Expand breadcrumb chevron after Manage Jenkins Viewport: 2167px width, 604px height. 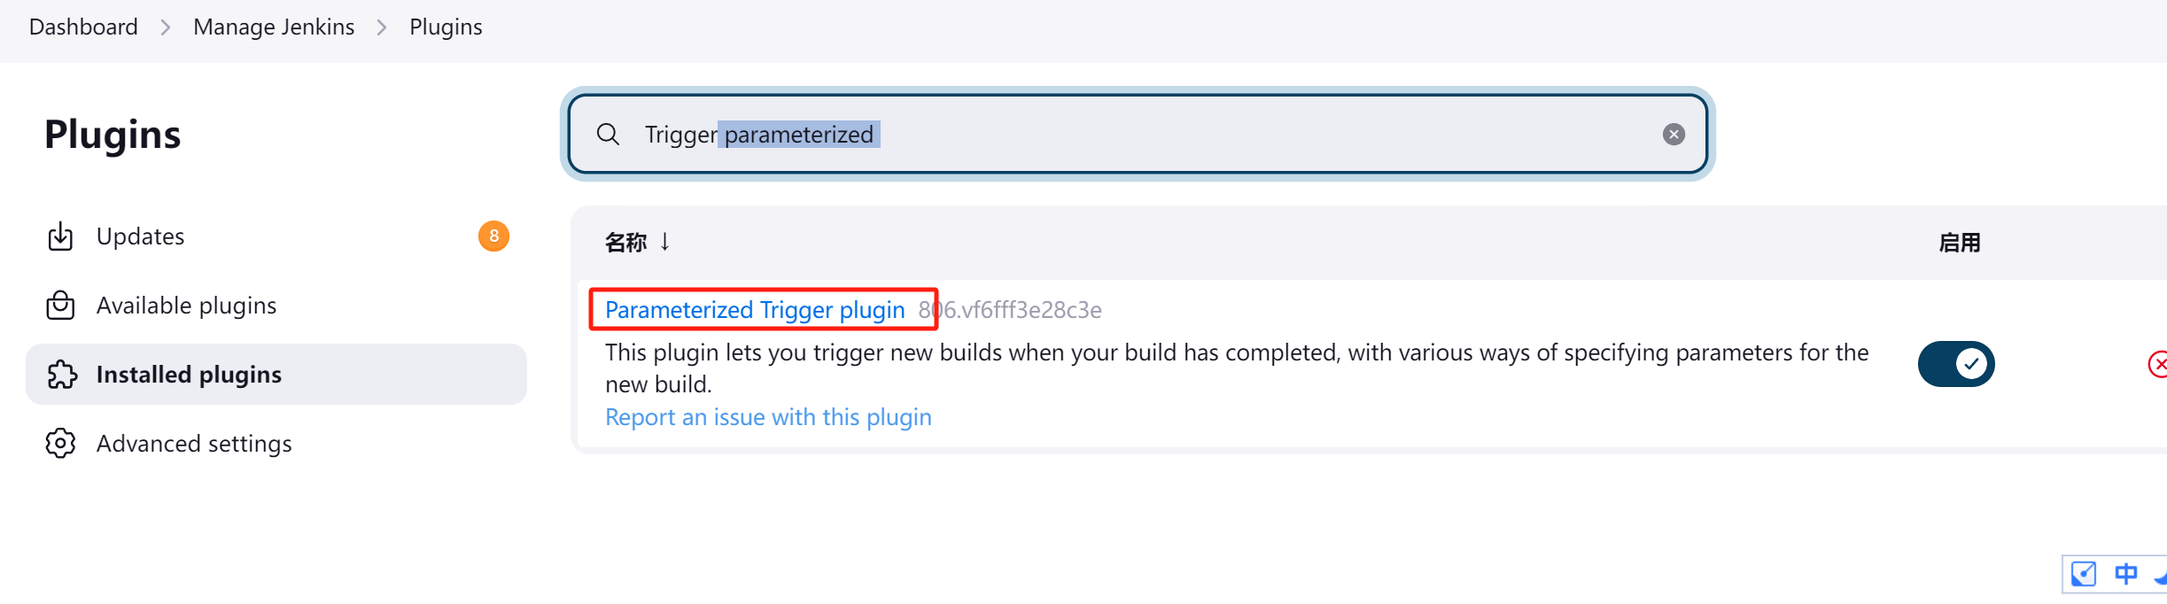pos(382,27)
